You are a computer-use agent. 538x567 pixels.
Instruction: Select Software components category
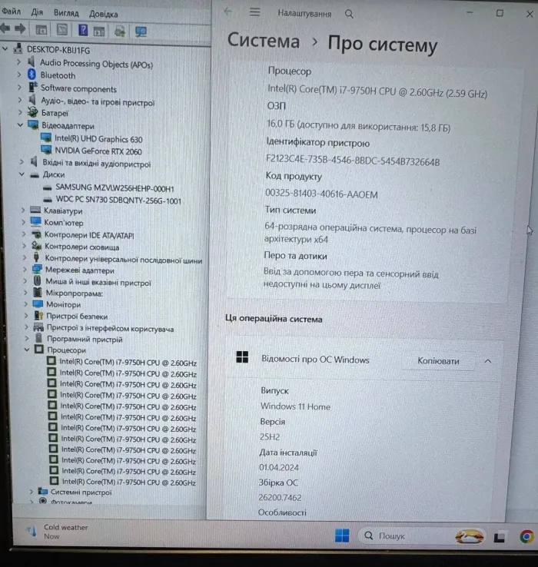78,88
